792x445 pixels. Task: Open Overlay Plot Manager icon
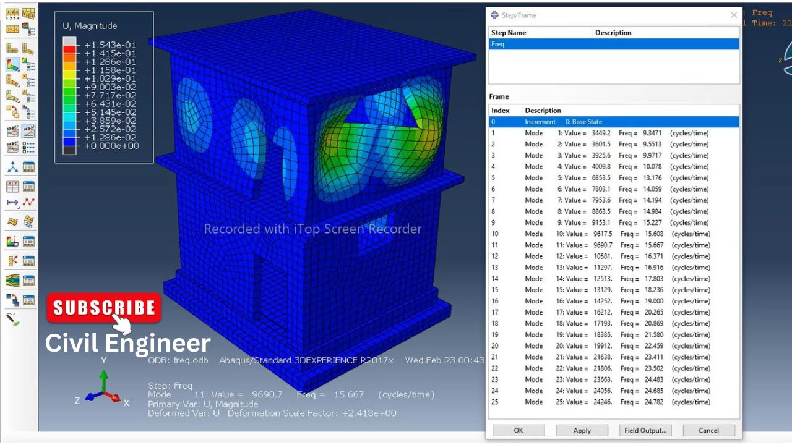pyautogui.click(x=28, y=300)
